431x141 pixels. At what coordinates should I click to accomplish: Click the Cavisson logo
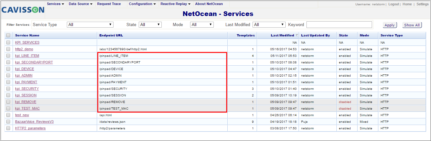click(x=23, y=10)
